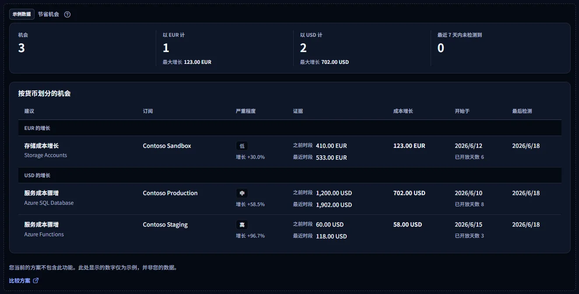Click the 以 USD 计 summary card

[x=362, y=48]
